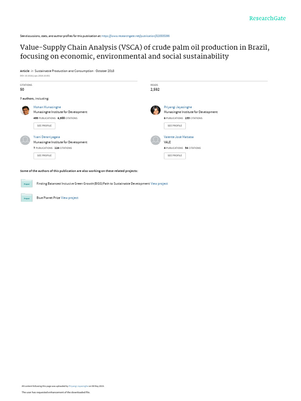Click the article title about crude palm oil
Image resolution: width=301 pixels, height=401 pixels.
pos(145,52)
